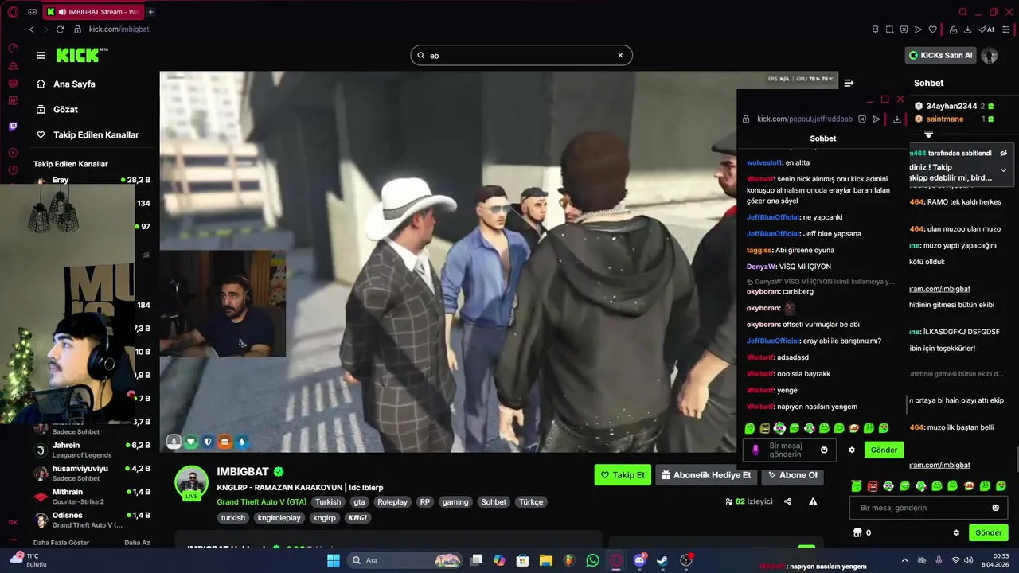The width and height of the screenshot is (1019, 573).
Task: Open Eray's channel in followed list
Action: click(x=92, y=180)
